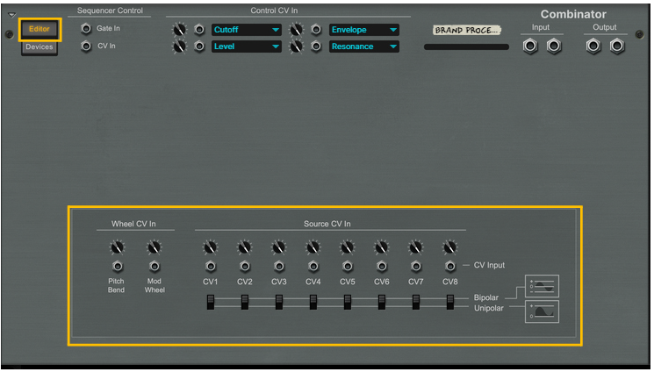
Task: Toggle the CV5 bipolar/unipolar switch
Action: pos(347,303)
